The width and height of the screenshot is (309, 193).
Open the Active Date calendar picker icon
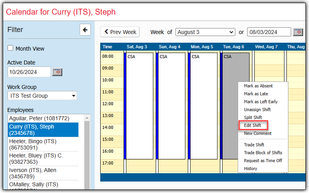coord(57,72)
